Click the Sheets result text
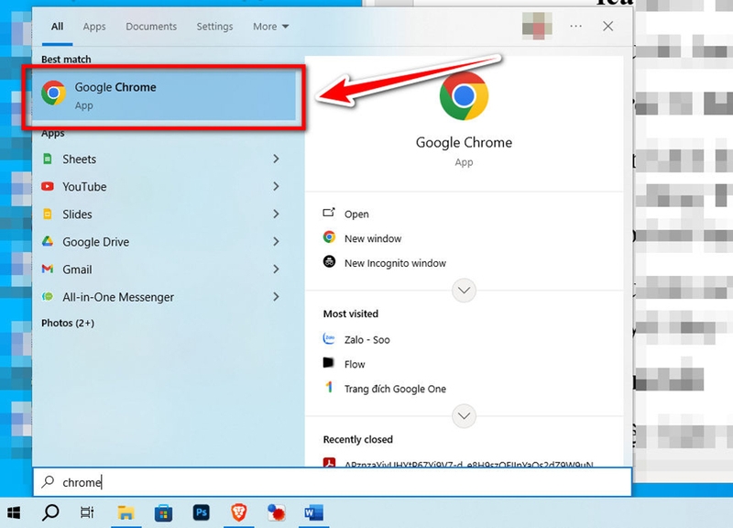The width and height of the screenshot is (733, 528). (x=80, y=159)
